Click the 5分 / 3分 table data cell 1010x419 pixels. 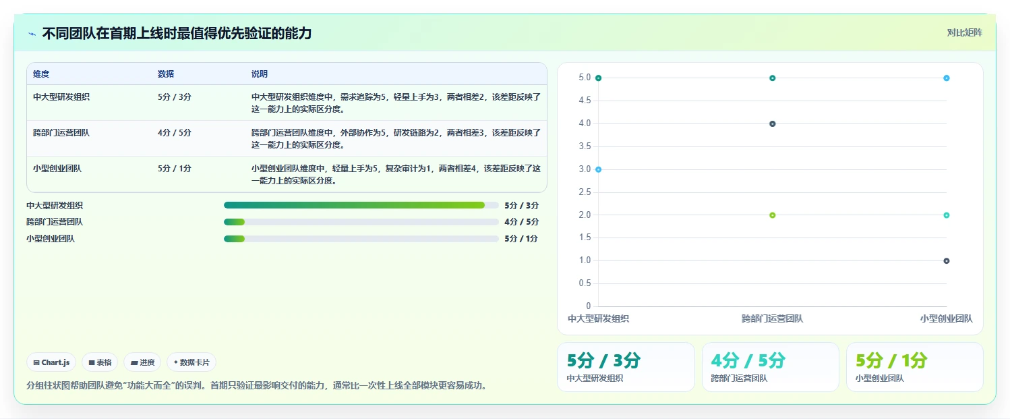(x=175, y=97)
